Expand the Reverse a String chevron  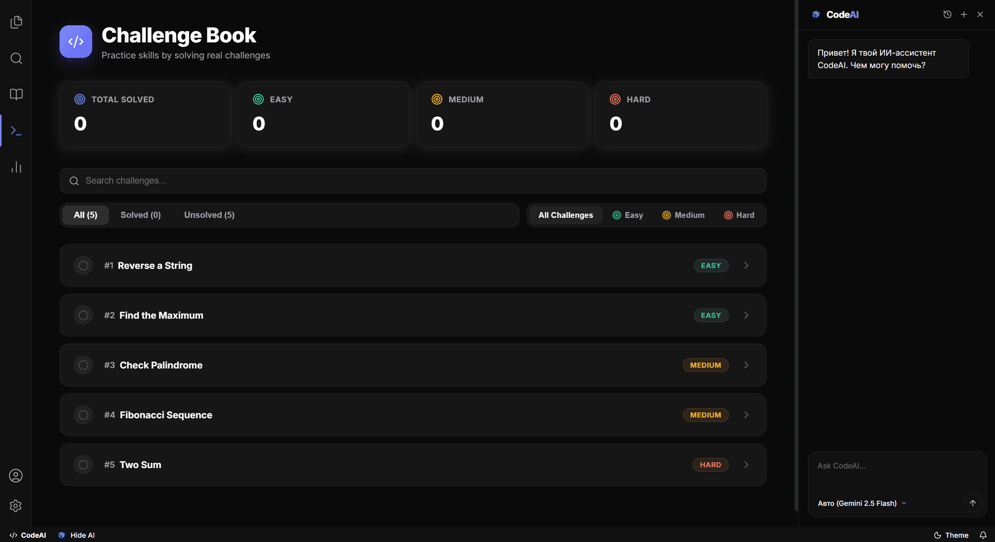(x=746, y=265)
